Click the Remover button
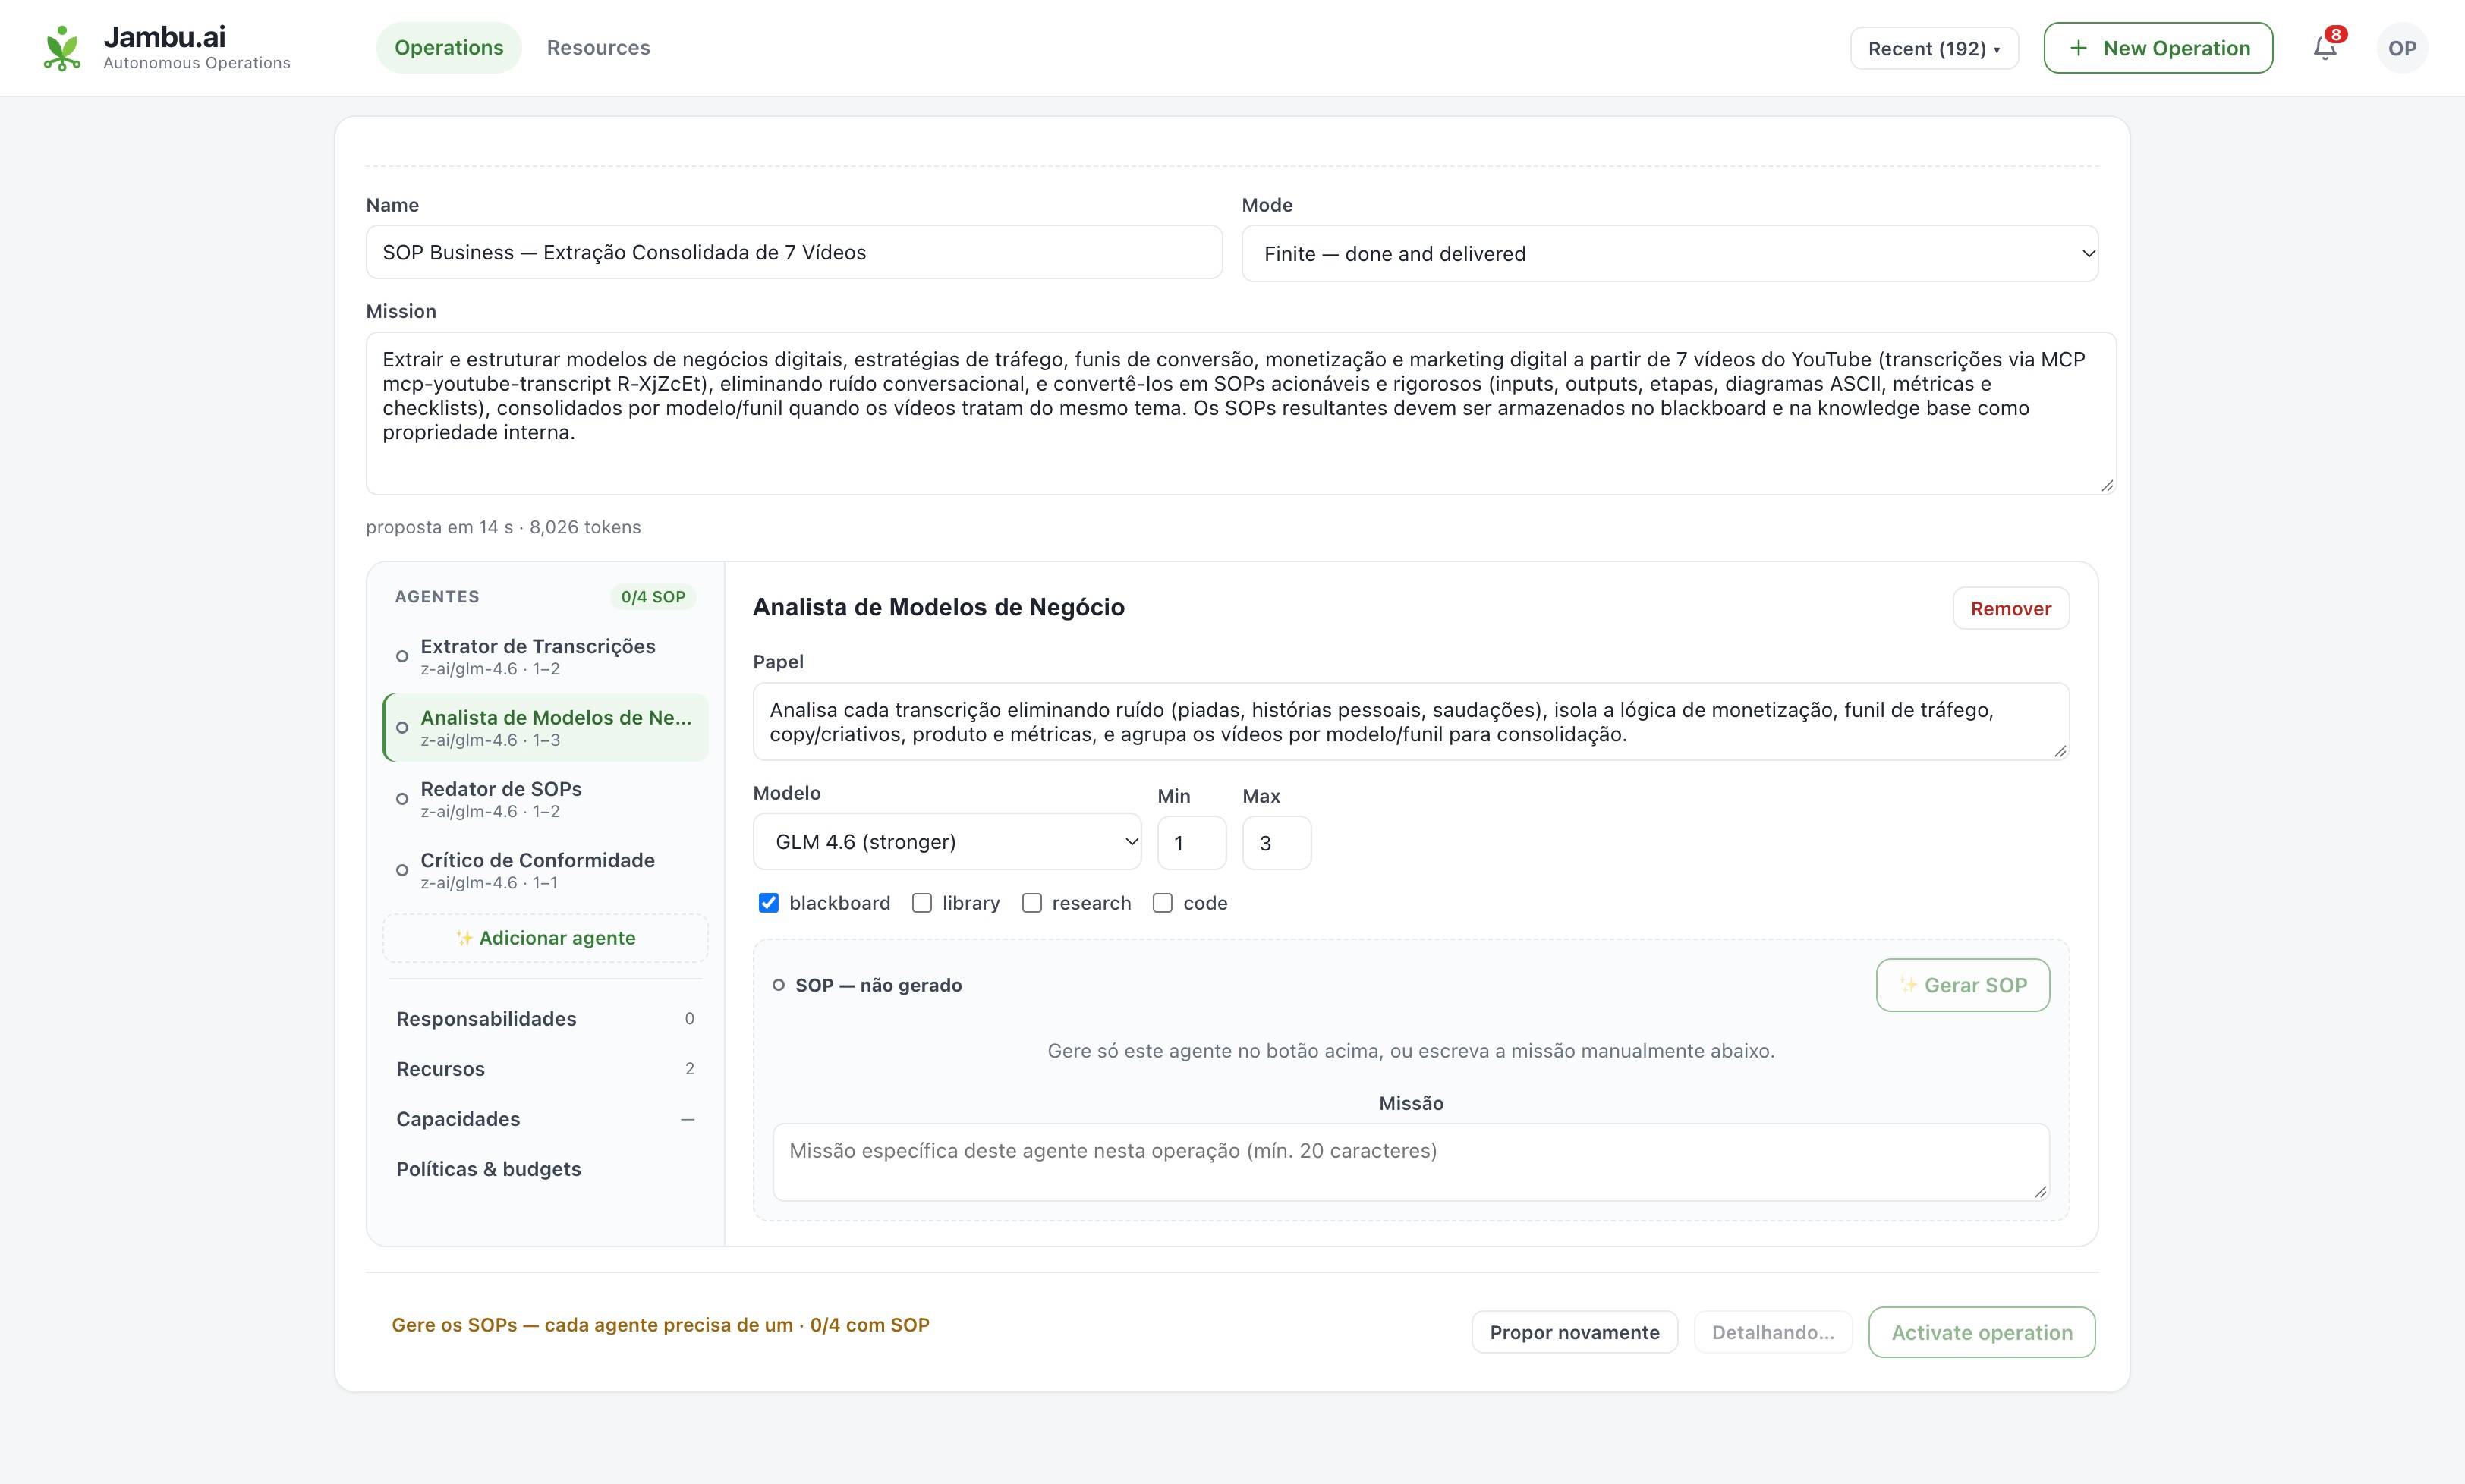Viewport: 2465px width, 1484px height. (x=2010, y=608)
